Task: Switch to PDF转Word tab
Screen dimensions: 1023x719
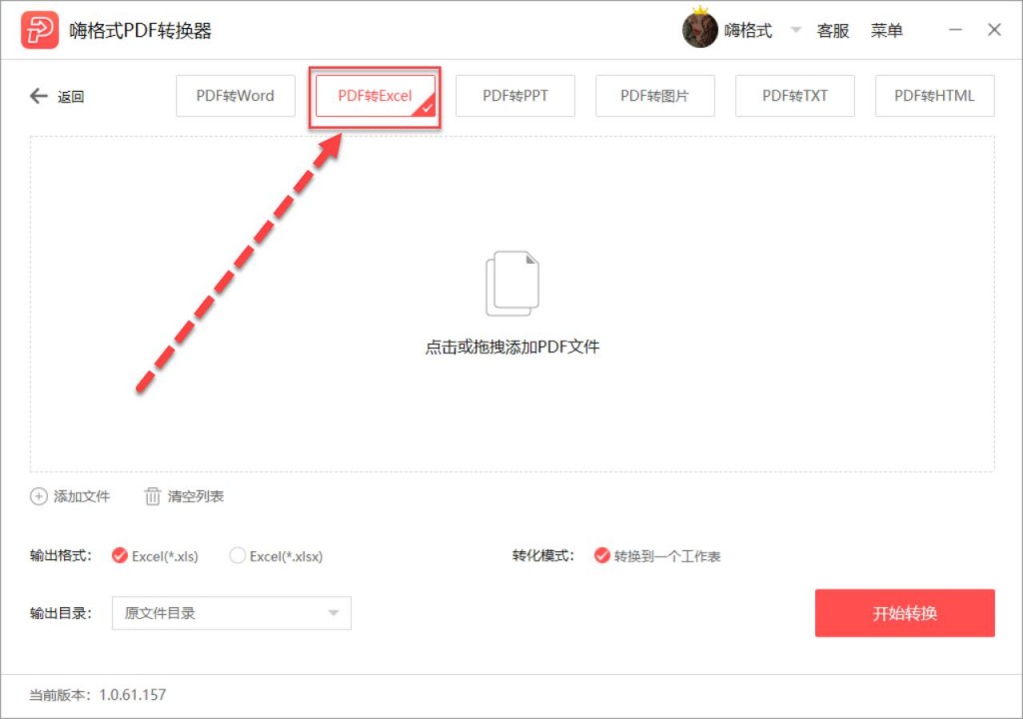Action: [x=236, y=96]
